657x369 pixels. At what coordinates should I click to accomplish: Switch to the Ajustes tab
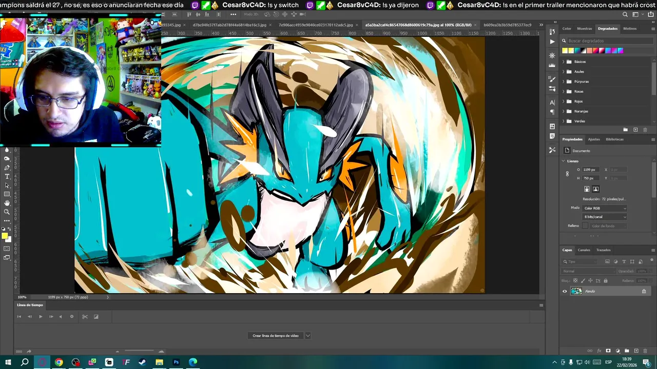point(594,139)
